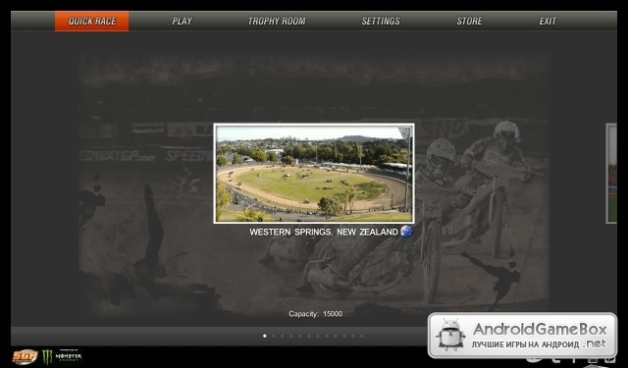Click the SGP logo icon
The height and width of the screenshot is (368, 628).
point(25,357)
